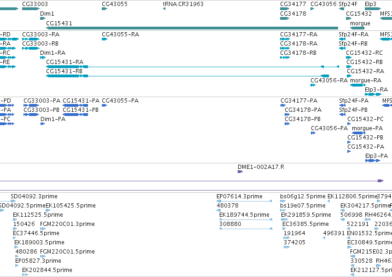Select the EK112525.5prime EST label
The width and height of the screenshot is (392, 277).
38,214
